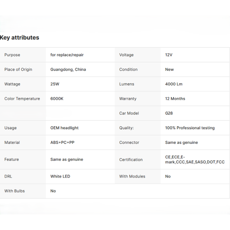The image size is (230, 230).
Task: Select the "100% Professional testing" quality value
Action: [x=190, y=128]
